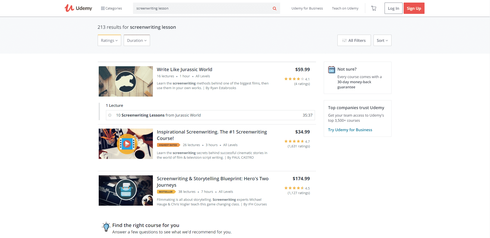Open Inspirational Screenwriting course thumbnail

click(x=126, y=144)
